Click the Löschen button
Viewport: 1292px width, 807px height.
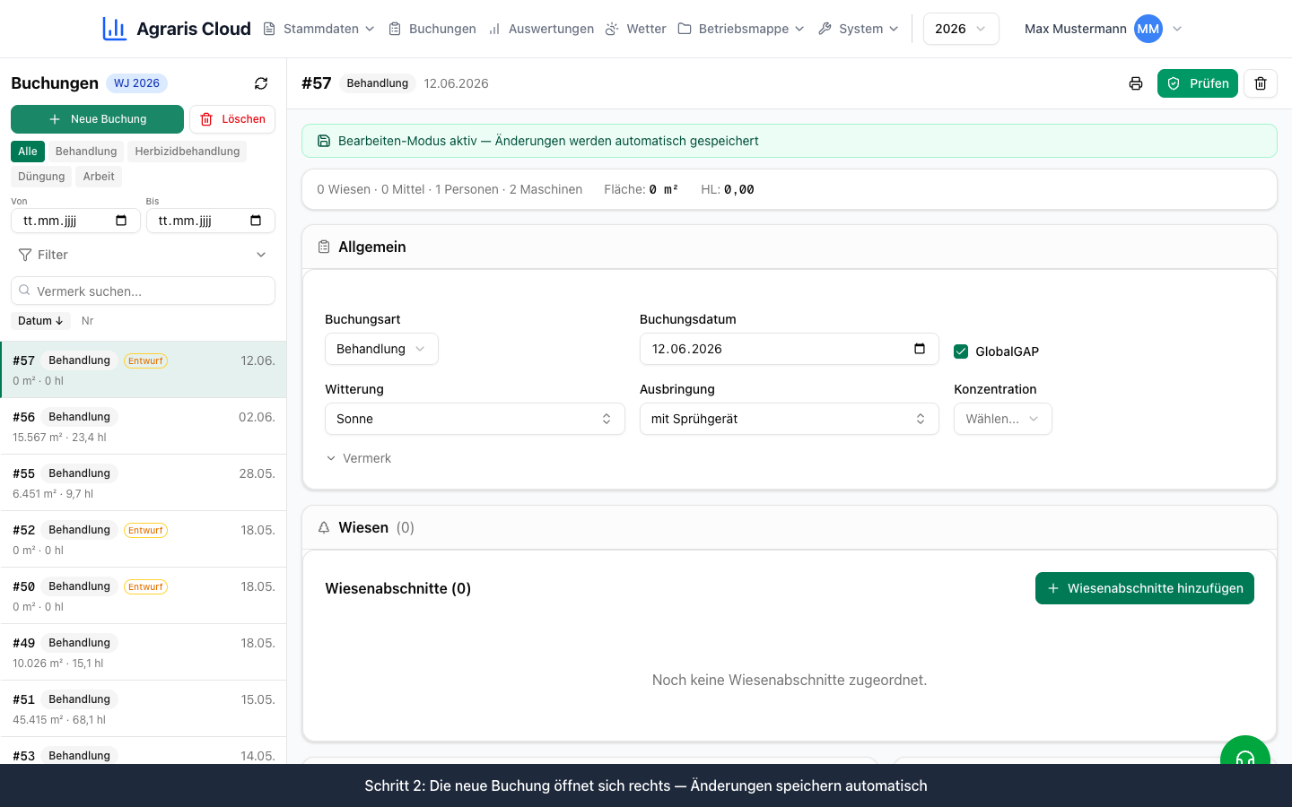(x=232, y=119)
